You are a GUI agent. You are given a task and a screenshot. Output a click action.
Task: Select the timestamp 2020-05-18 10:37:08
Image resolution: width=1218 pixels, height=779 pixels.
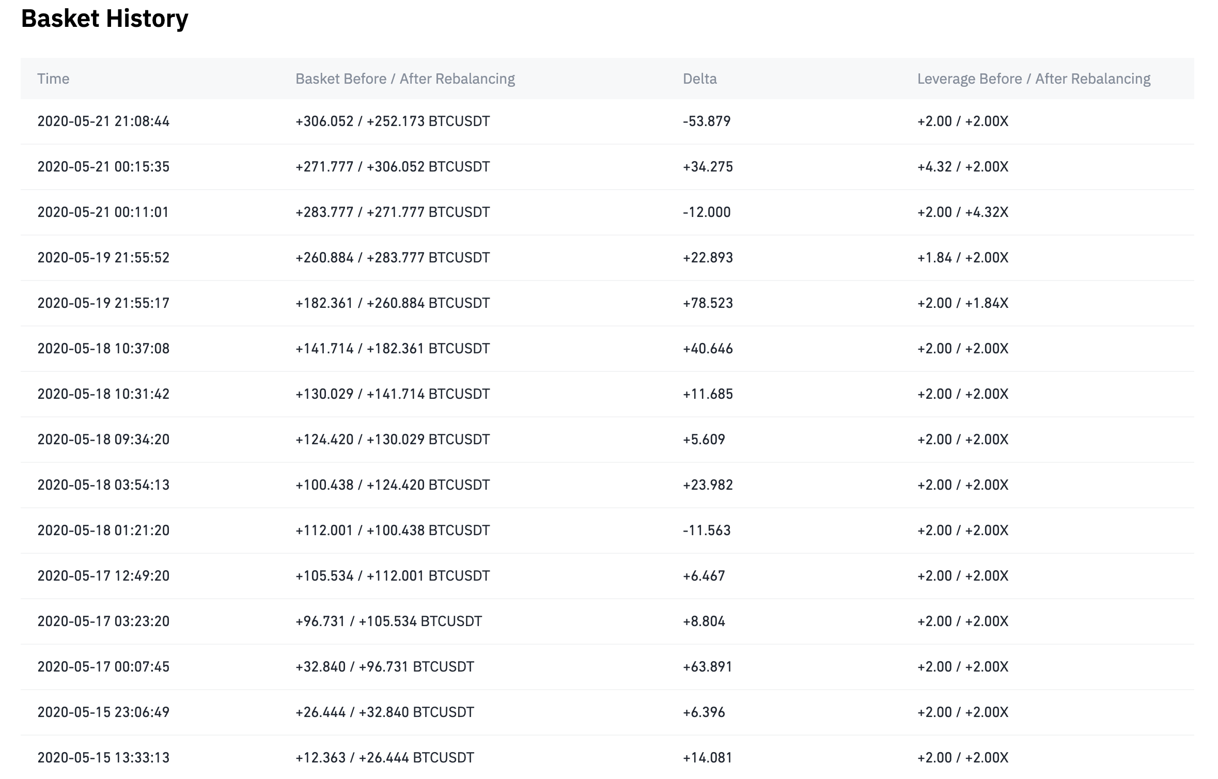[x=103, y=349]
